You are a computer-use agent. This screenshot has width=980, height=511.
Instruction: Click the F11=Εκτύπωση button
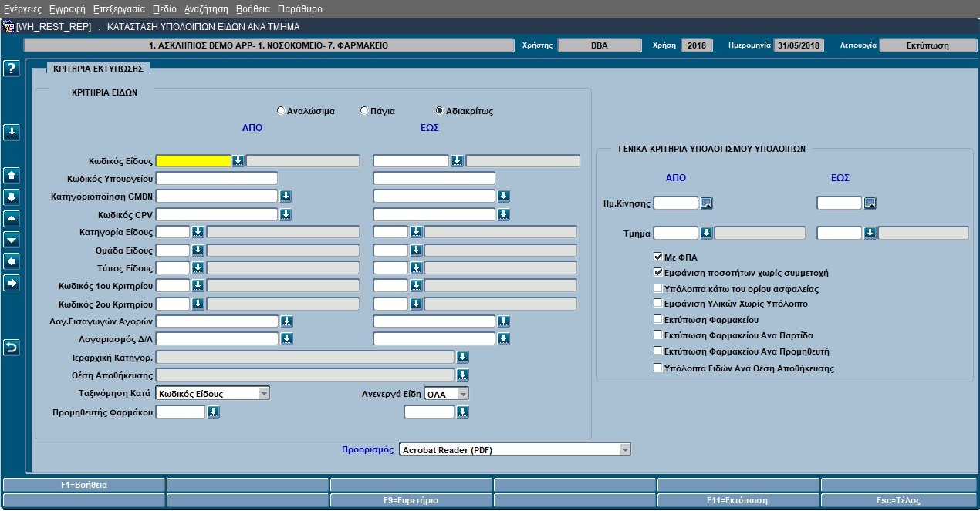point(737,500)
